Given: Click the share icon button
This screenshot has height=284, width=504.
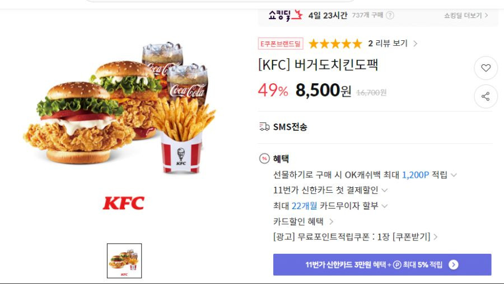Looking at the screenshot, I should point(486,96).
